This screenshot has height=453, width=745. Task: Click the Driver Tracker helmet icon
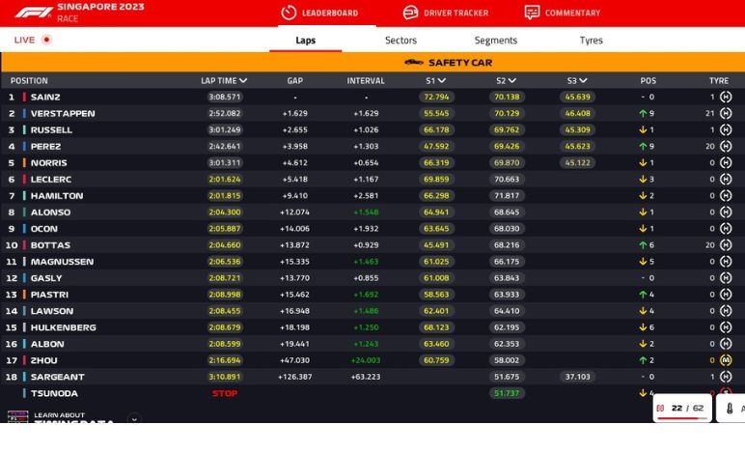[410, 13]
